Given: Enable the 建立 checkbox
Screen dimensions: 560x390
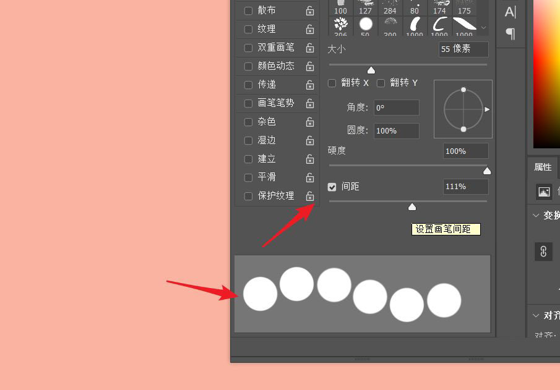Looking at the screenshot, I should click(248, 159).
